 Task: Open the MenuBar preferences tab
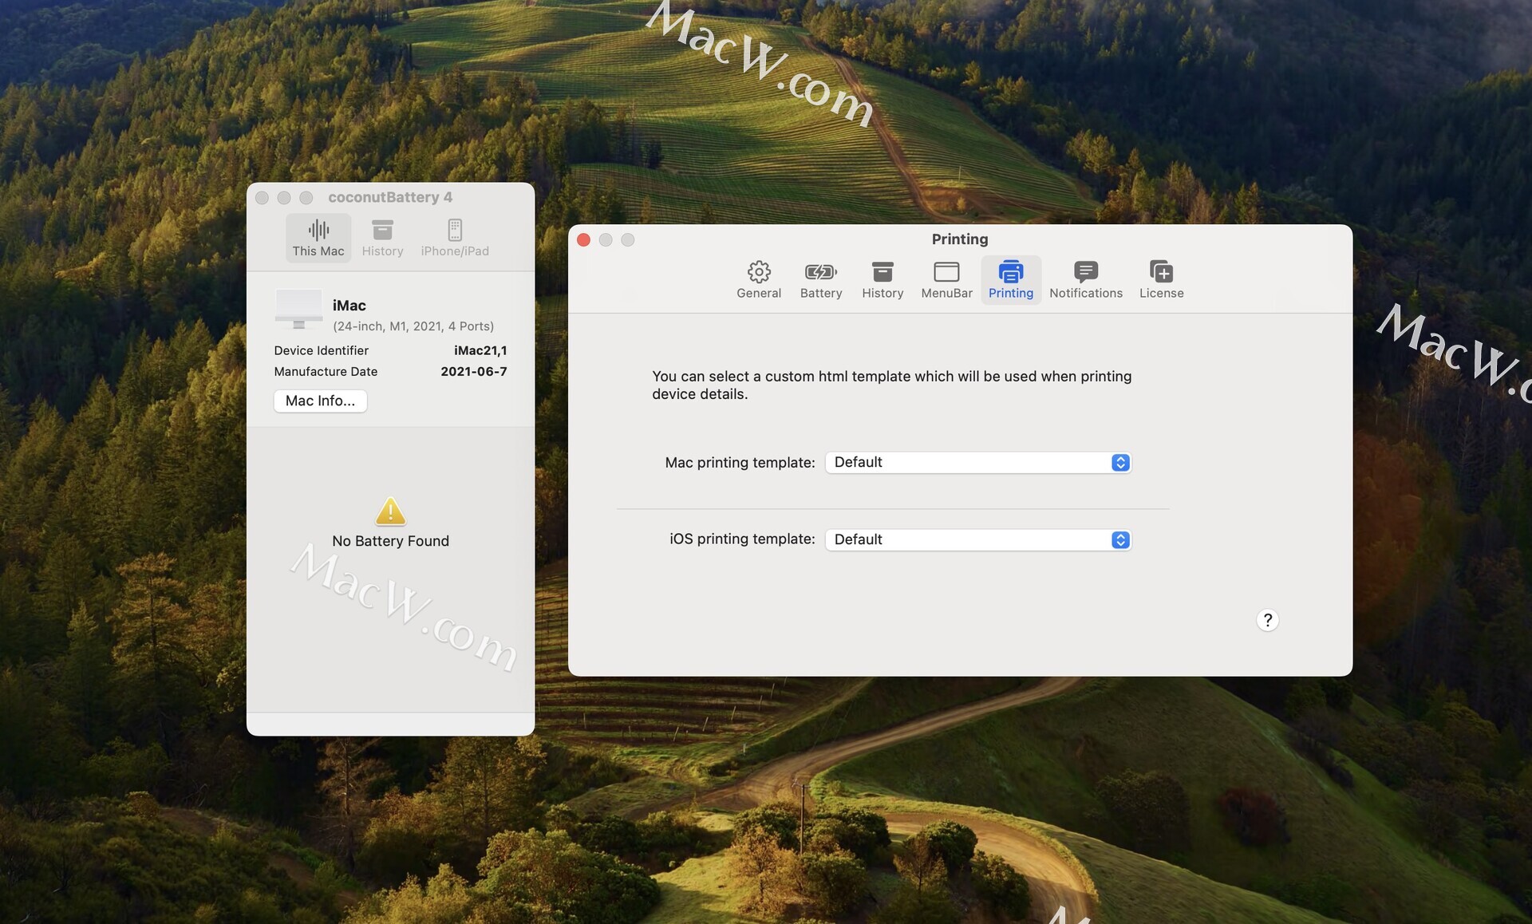[x=946, y=280]
